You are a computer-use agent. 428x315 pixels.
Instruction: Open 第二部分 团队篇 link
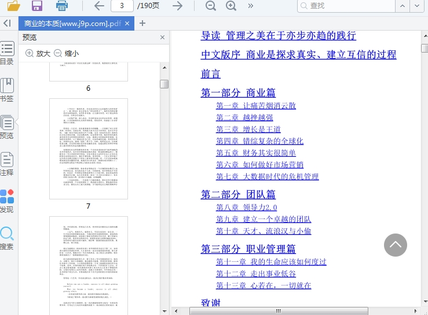pos(238,195)
